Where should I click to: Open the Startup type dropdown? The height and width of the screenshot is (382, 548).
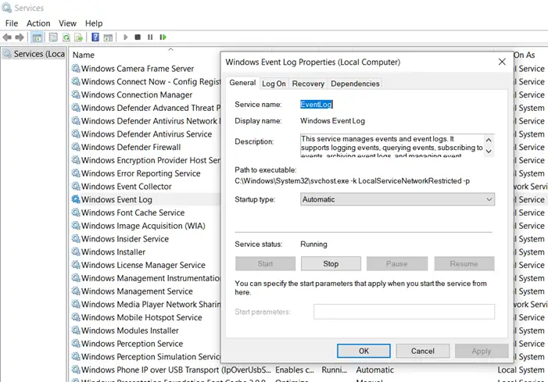[397, 199]
